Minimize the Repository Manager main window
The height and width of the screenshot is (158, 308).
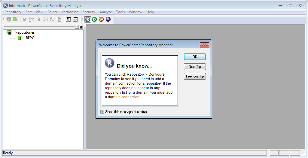[x=280, y=6]
